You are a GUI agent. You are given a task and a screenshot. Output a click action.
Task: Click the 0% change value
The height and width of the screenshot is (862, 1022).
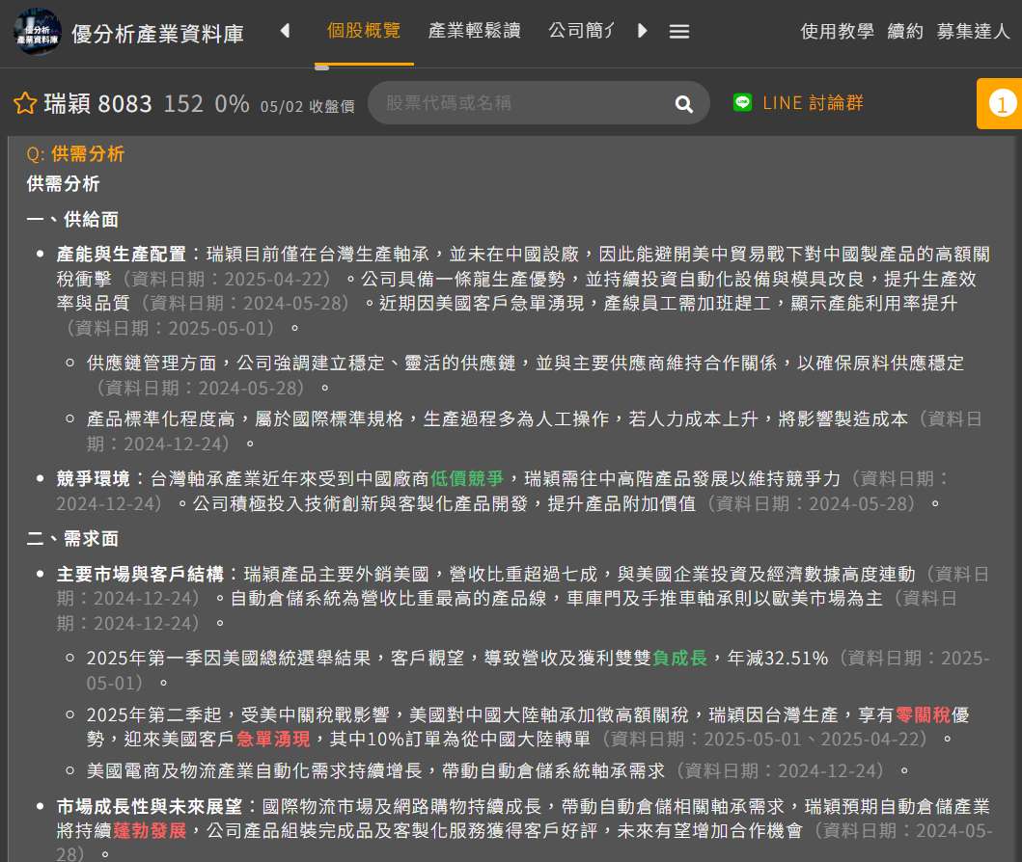[232, 103]
